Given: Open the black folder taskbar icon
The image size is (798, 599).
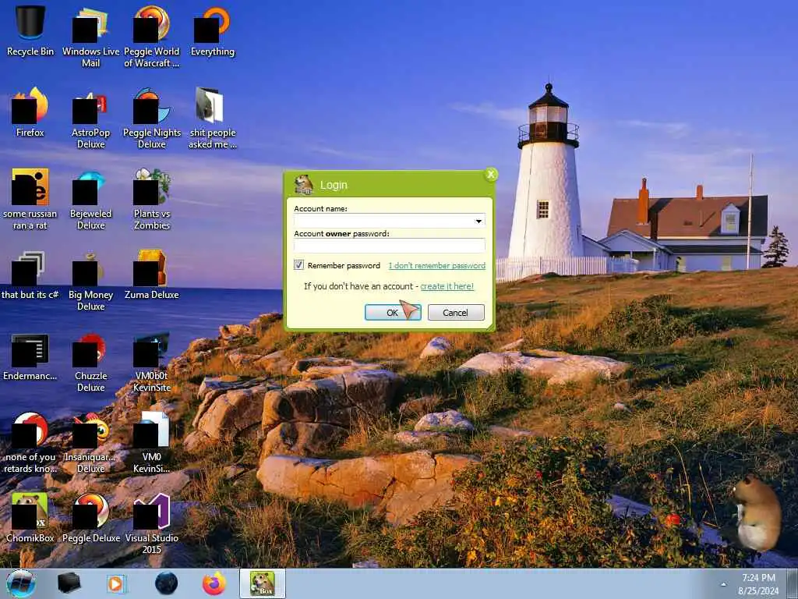Looking at the screenshot, I should click(69, 583).
